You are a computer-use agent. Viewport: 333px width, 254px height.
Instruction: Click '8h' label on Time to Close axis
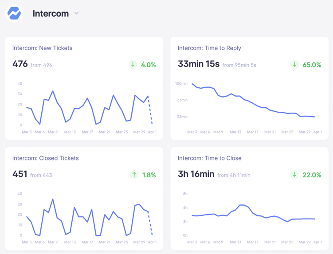point(185,194)
